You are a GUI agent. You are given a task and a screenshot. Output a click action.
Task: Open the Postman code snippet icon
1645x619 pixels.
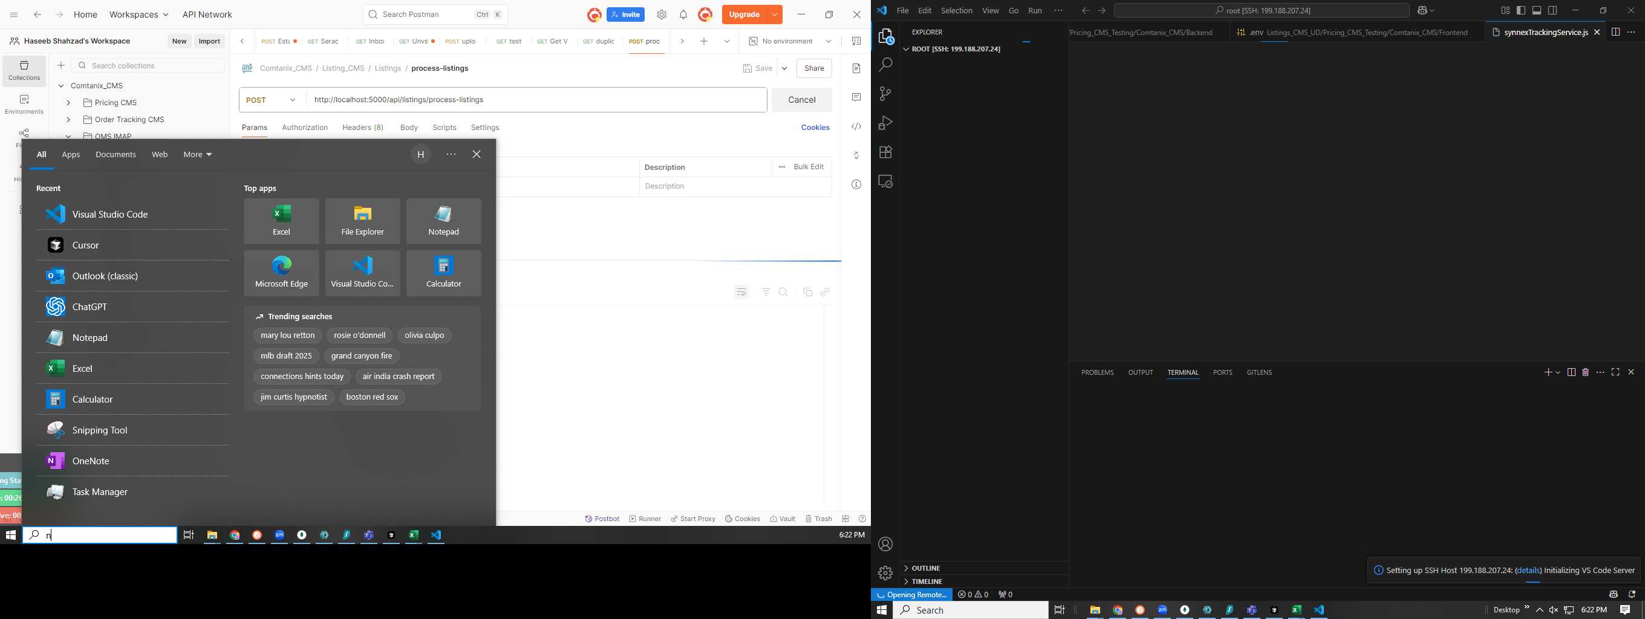[856, 126]
